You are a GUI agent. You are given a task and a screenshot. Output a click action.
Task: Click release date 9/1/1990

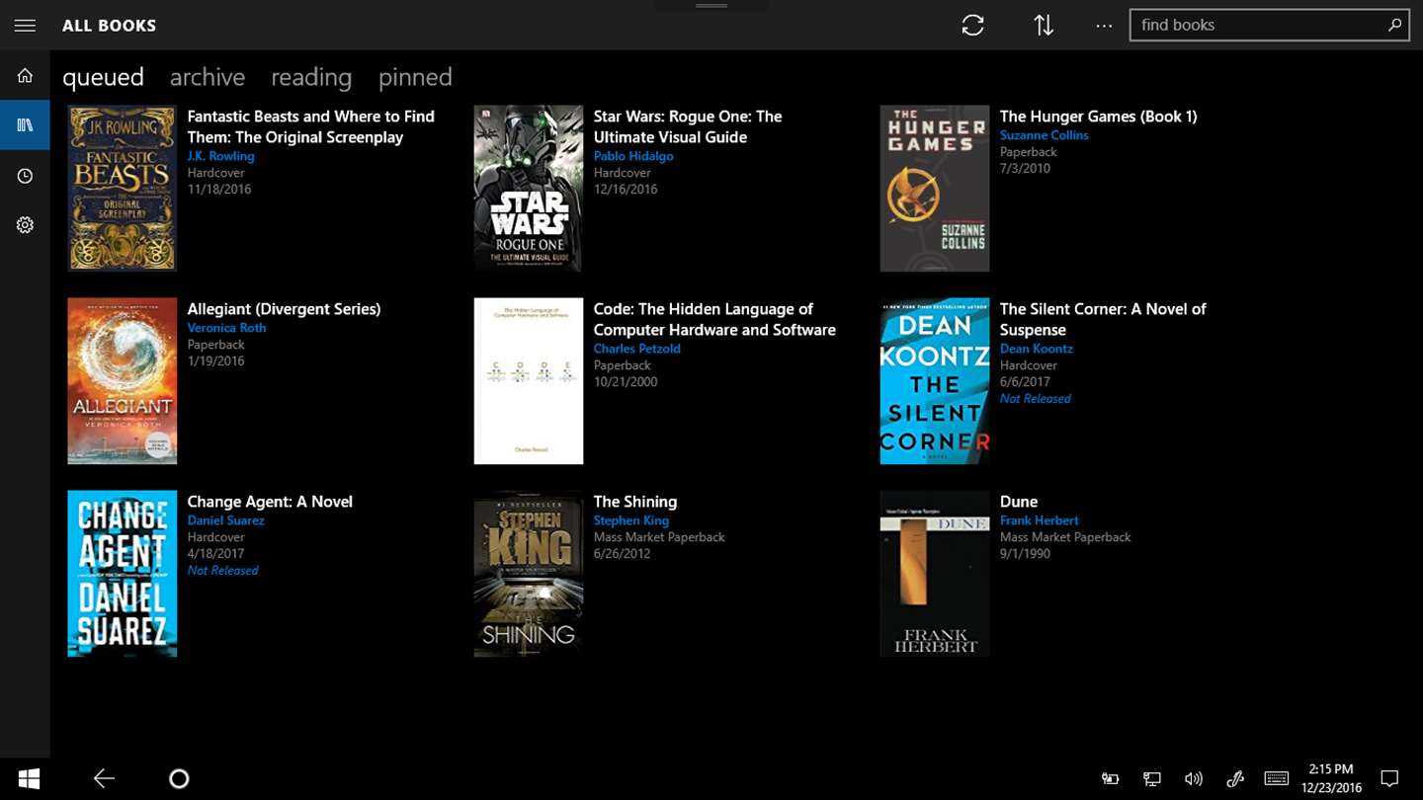point(1025,554)
